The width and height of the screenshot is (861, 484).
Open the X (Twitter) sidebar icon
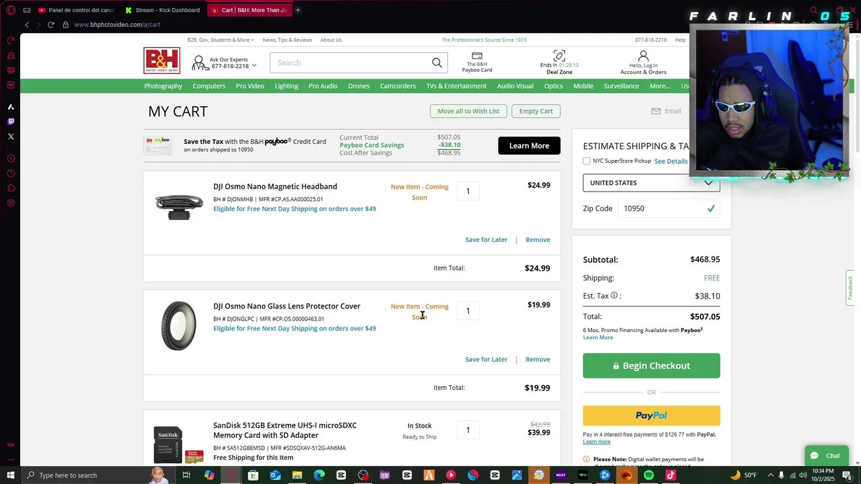pos(11,136)
